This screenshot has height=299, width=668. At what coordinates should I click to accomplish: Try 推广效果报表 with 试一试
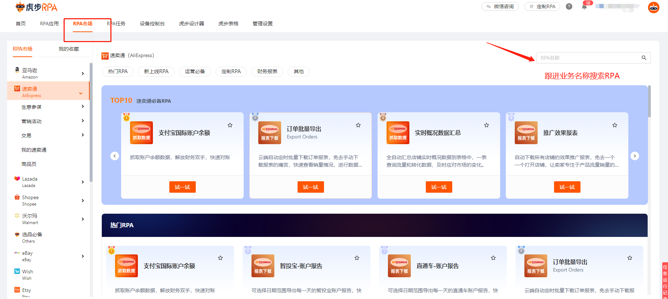click(567, 187)
